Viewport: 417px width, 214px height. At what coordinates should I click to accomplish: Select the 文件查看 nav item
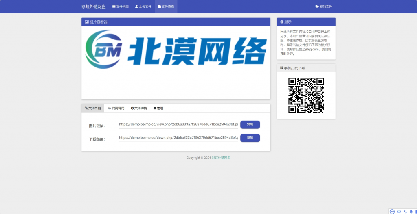tap(166, 6)
